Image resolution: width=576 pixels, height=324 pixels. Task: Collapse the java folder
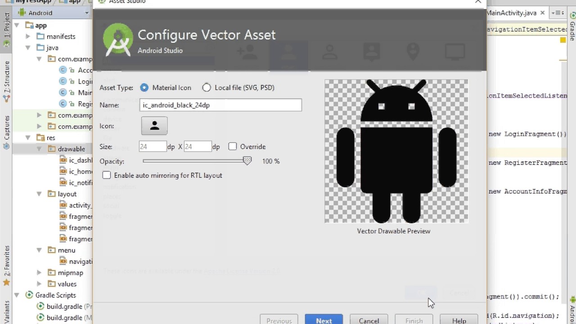pyautogui.click(x=28, y=47)
